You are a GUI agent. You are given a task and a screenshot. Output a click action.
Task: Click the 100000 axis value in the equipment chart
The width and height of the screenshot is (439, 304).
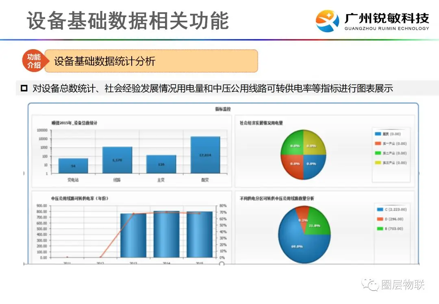[42, 130]
